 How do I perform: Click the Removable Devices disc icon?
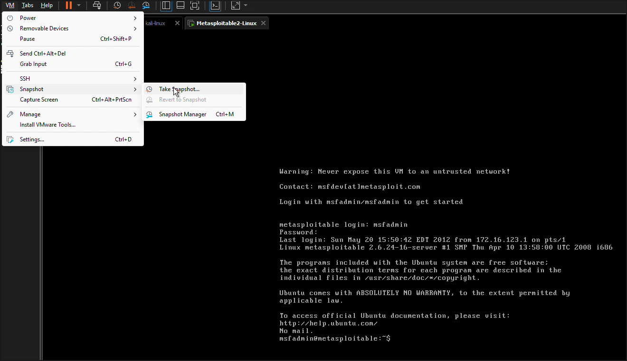pyautogui.click(x=10, y=28)
